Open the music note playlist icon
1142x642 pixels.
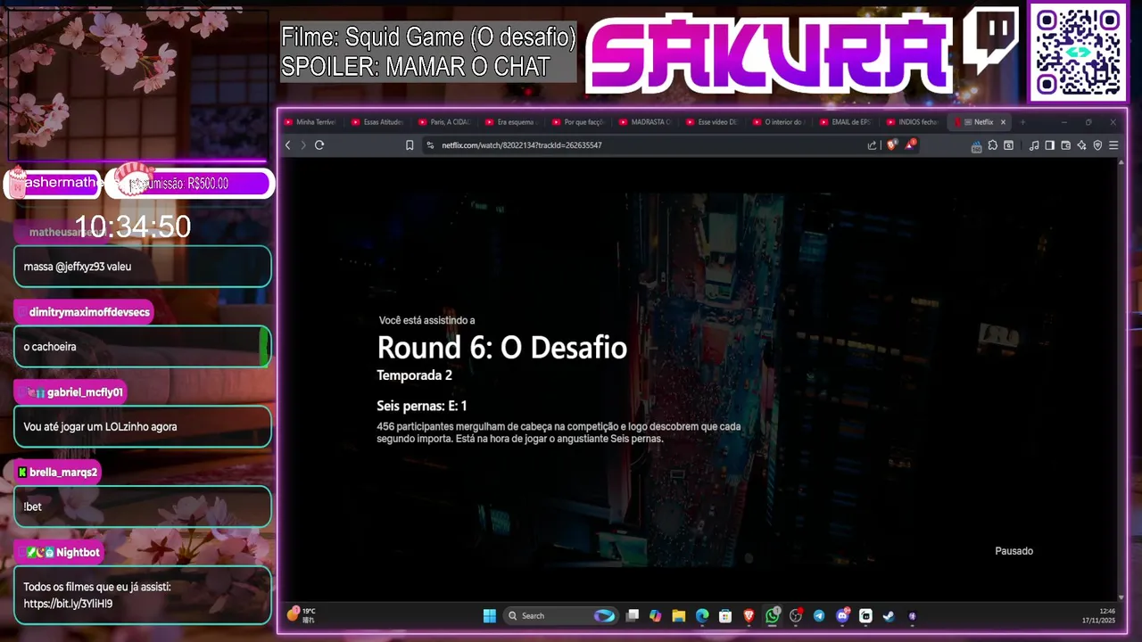[1034, 145]
